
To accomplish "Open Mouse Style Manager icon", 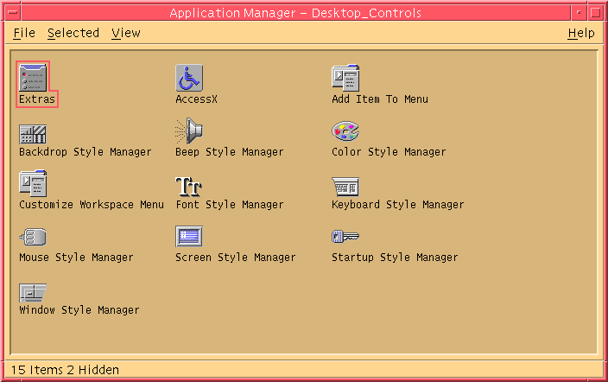I will coord(33,237).
